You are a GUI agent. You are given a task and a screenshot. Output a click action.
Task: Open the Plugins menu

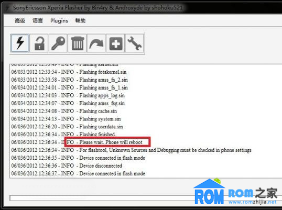(x=59, y=21)
